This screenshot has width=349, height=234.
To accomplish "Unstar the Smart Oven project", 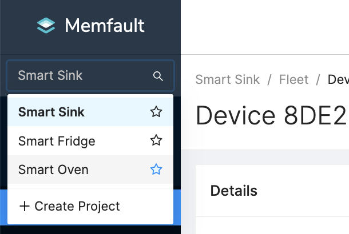I will [x=156, y=170].
